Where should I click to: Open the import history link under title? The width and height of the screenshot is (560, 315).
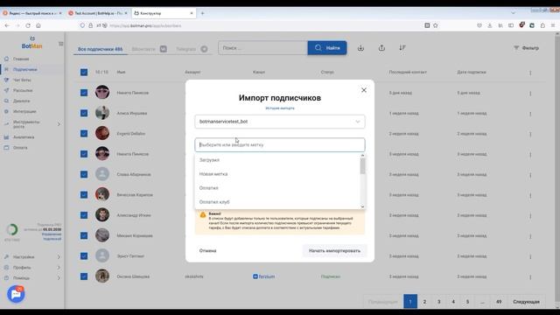280,108
